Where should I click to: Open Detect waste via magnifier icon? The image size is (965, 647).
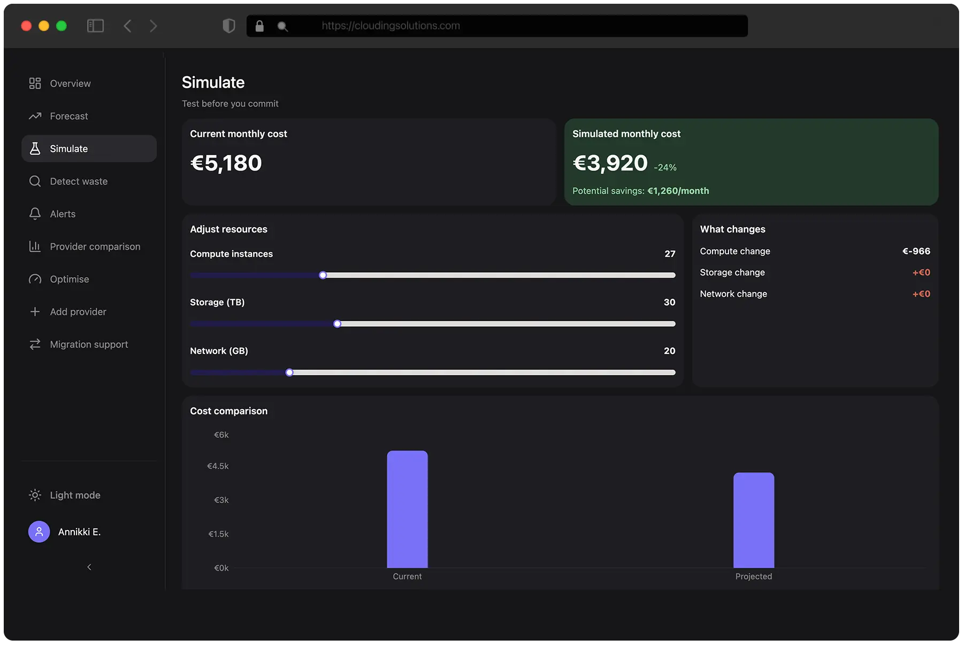tap(35, 181)
